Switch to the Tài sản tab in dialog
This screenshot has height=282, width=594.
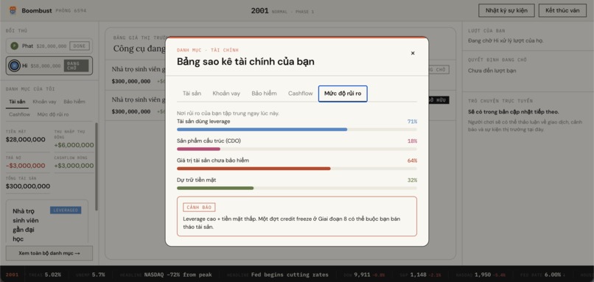pos(192,94)
